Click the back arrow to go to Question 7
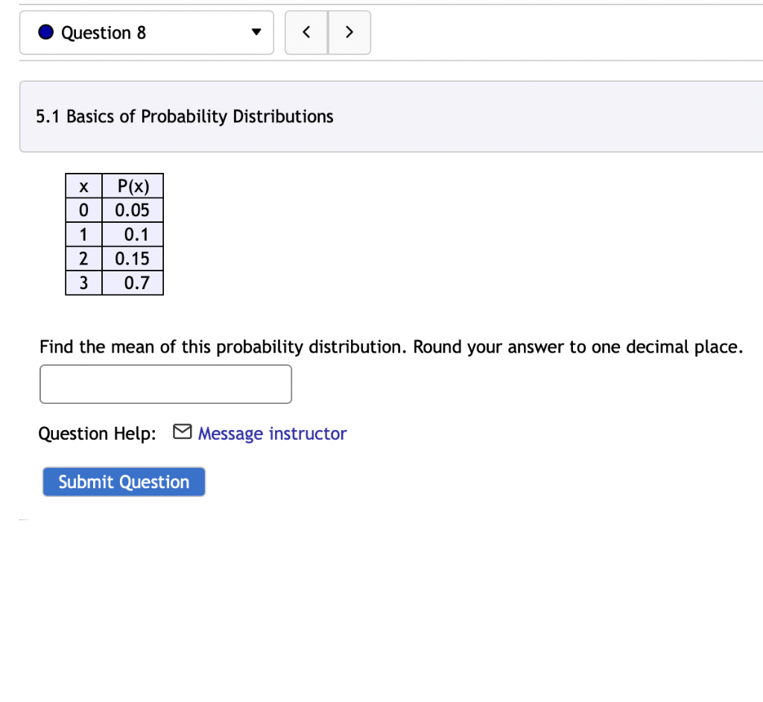The width and height of the screenshot is (763, 702). (305, 32)
